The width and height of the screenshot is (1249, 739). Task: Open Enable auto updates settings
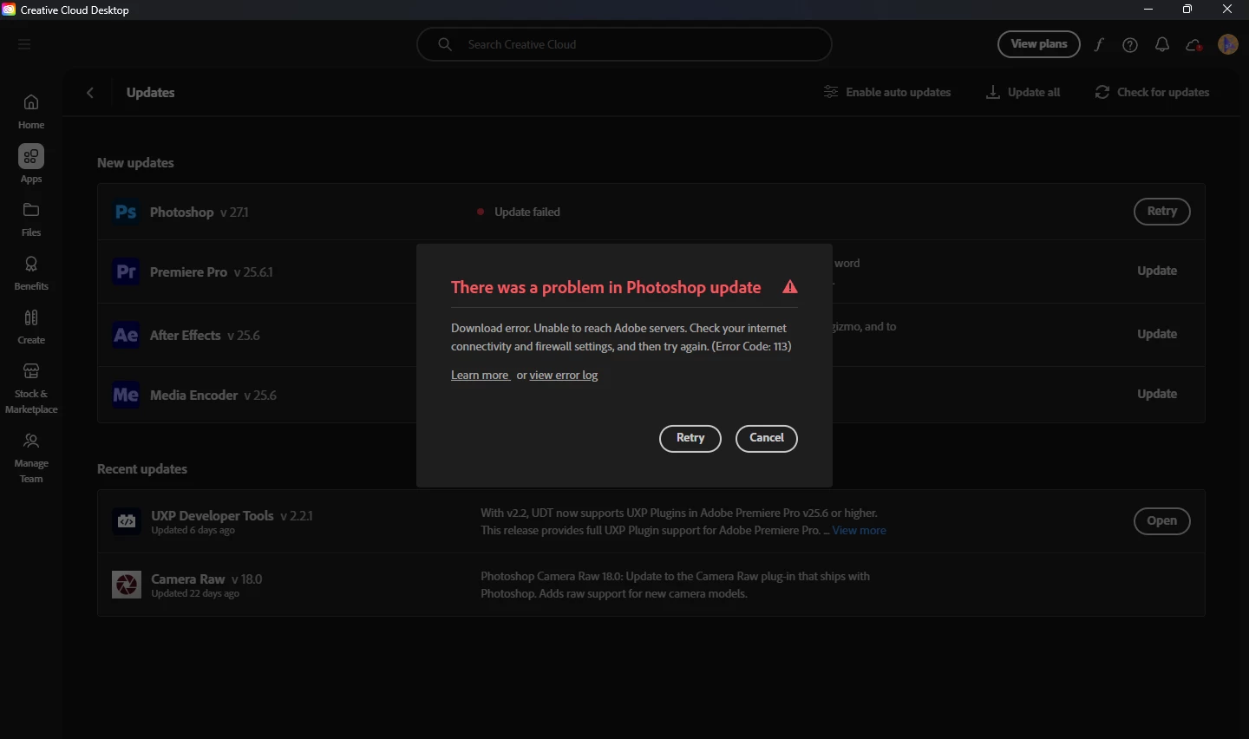click(x=887, y=92)
